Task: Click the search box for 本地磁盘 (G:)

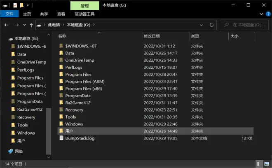Action: (x=244, y=25)
